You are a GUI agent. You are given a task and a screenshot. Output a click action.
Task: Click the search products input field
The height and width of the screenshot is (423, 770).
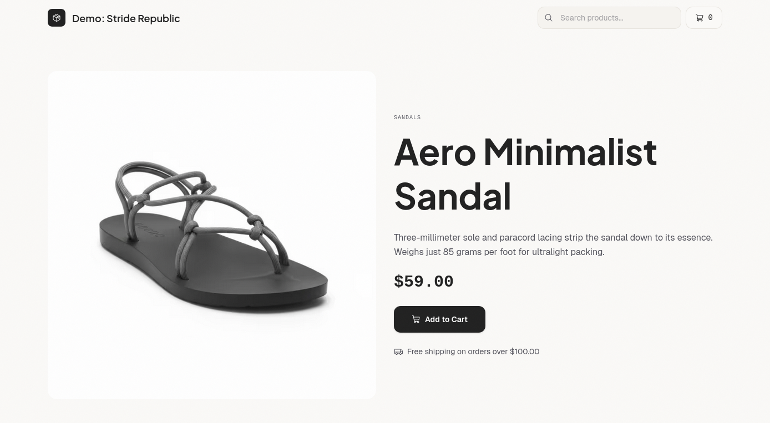[609, 18]
